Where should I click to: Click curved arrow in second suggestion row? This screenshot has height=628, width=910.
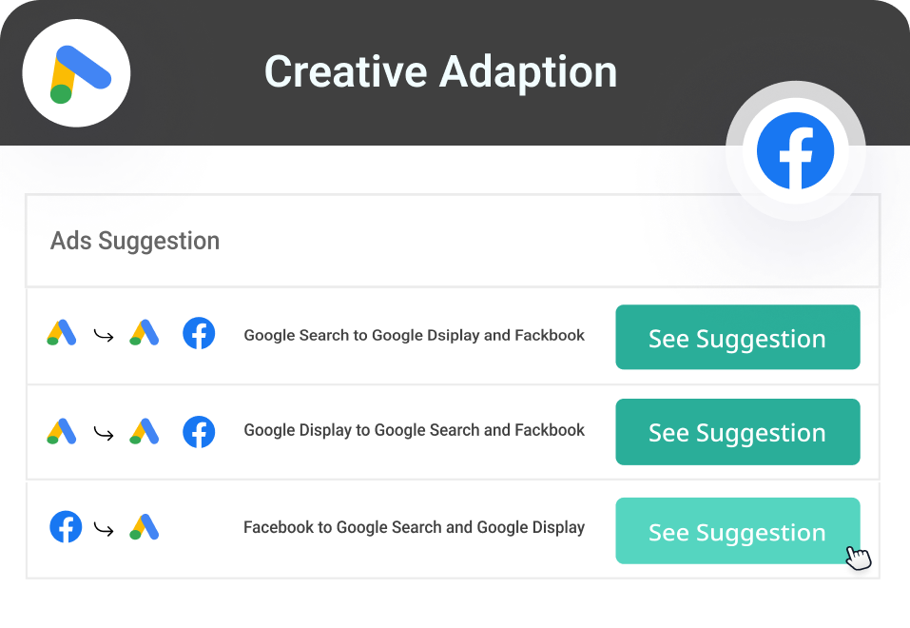[x=104, y=433]
